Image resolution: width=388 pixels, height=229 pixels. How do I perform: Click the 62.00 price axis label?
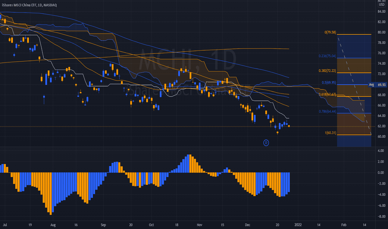382,126
